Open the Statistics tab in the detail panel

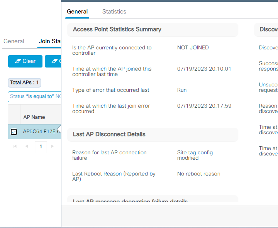tap(114, 12)
